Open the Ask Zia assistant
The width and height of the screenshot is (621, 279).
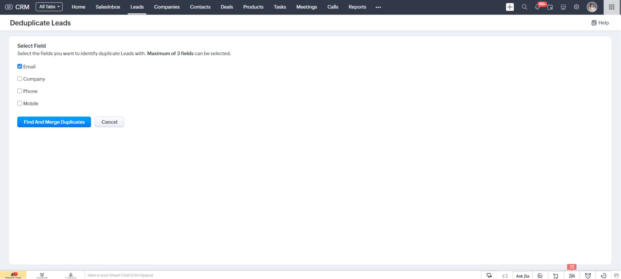(x=522, y=275)
